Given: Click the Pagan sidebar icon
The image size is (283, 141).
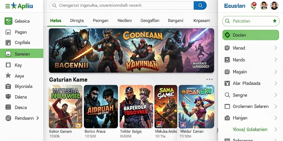Looking at the screenshot, I should [8, 32].
